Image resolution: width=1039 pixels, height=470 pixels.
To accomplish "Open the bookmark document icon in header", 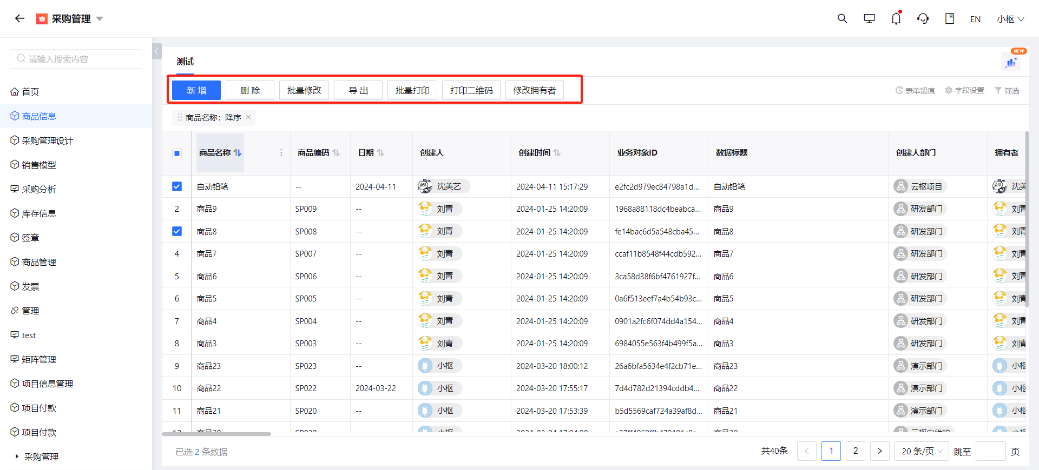I will click(950, 18).
